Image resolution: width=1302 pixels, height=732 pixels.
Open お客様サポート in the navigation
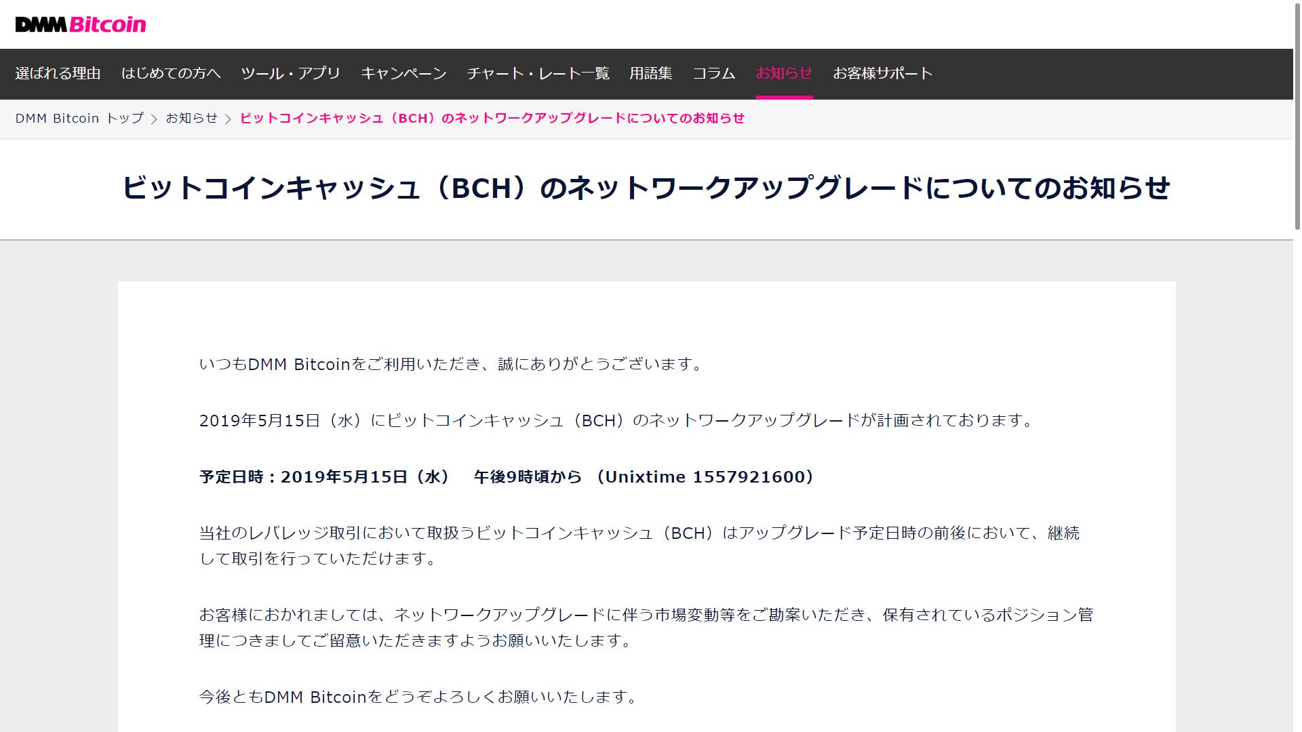[883, 73]
